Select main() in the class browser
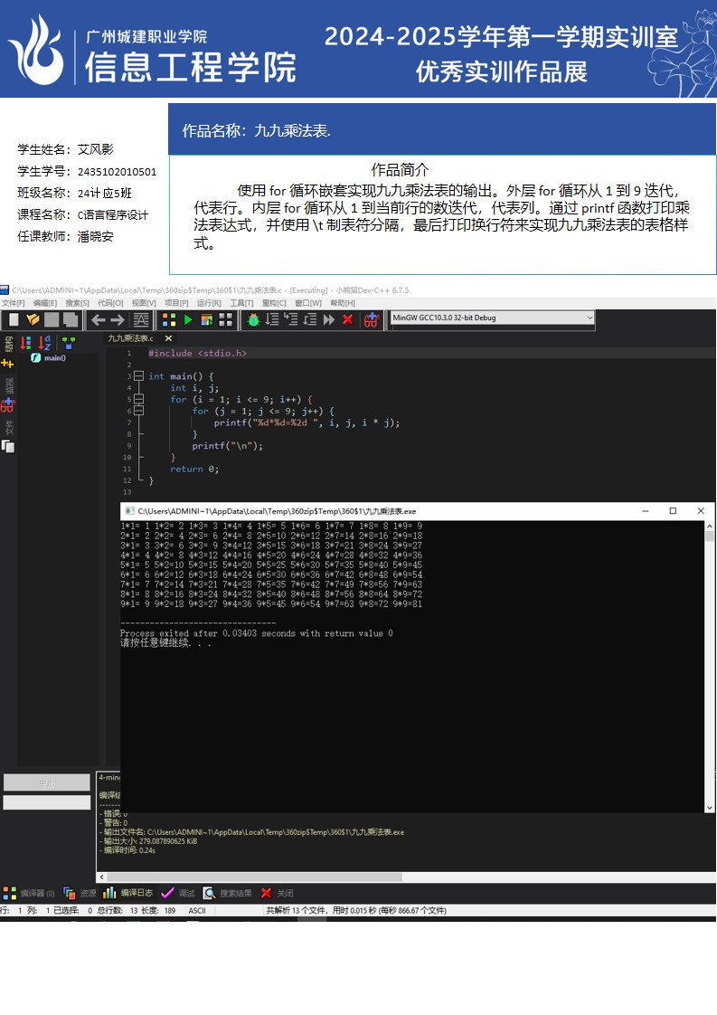 [54, 358]
